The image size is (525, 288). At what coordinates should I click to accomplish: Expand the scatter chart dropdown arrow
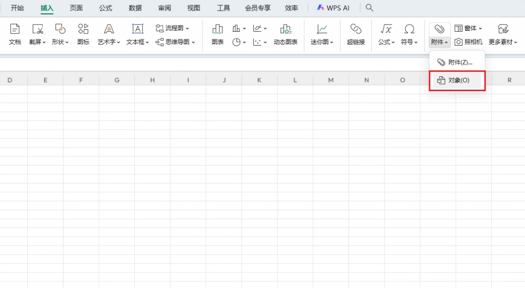265,42
